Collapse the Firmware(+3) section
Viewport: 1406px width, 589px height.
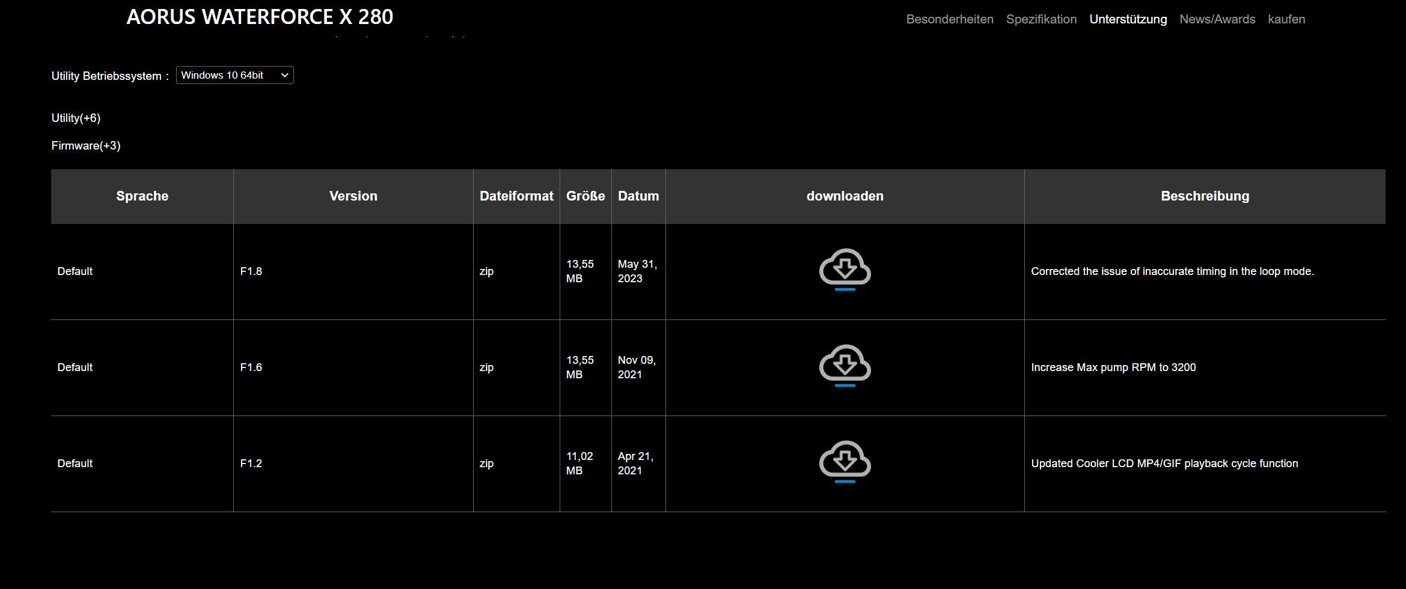tap(86, 145)
